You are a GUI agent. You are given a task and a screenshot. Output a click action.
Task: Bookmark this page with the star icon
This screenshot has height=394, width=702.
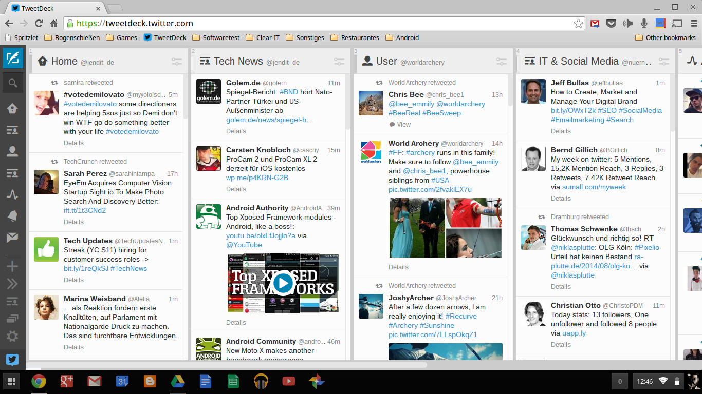[x=578, y=24]
